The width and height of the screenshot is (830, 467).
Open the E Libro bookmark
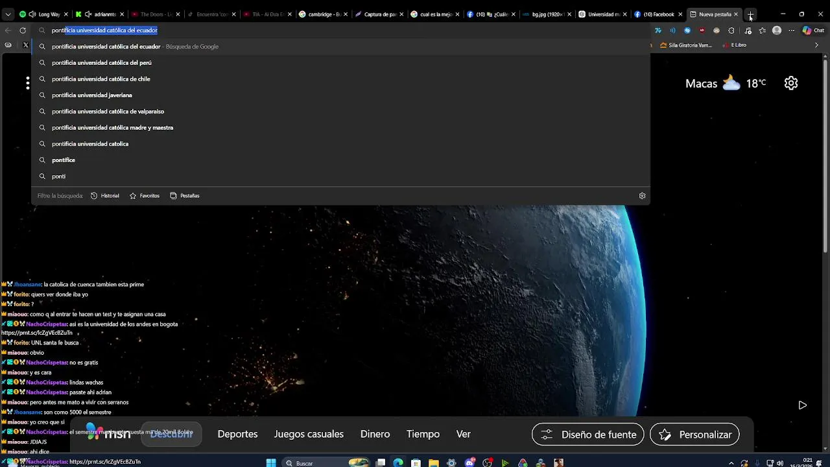pyautogui.click(x=735, y=45)
